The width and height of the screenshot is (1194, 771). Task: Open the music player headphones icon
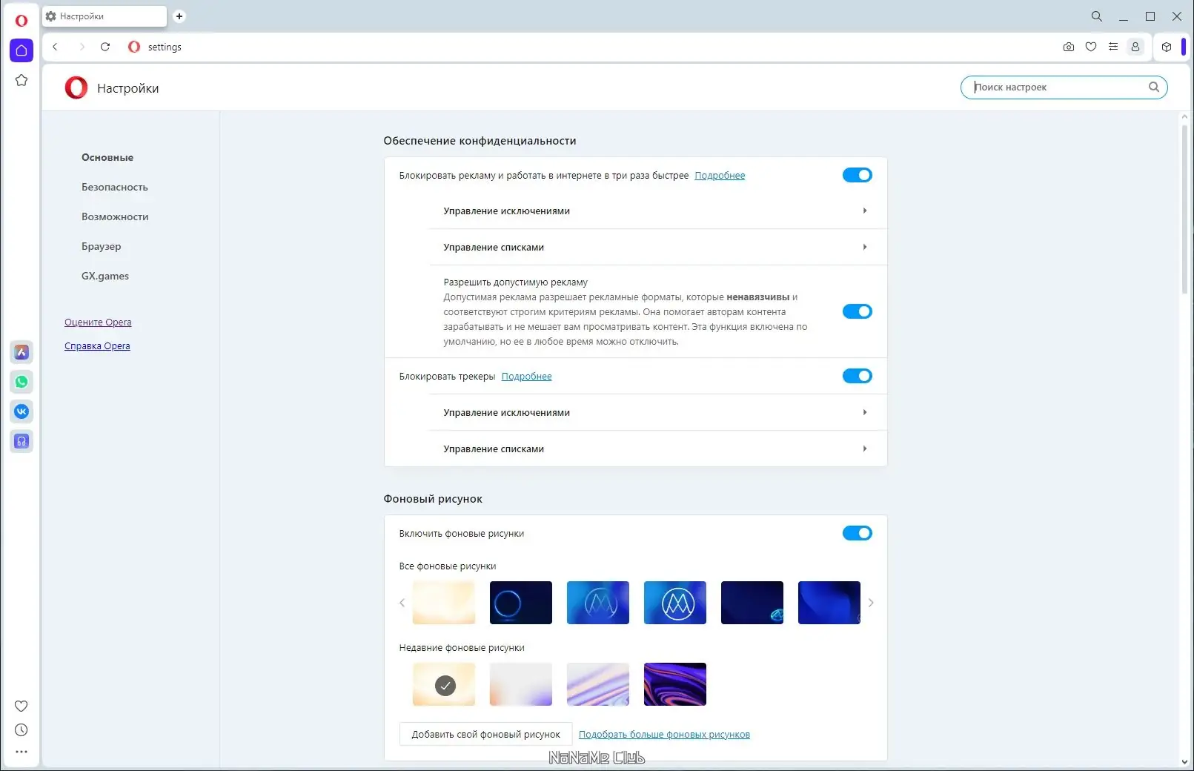tap(21, 441)
